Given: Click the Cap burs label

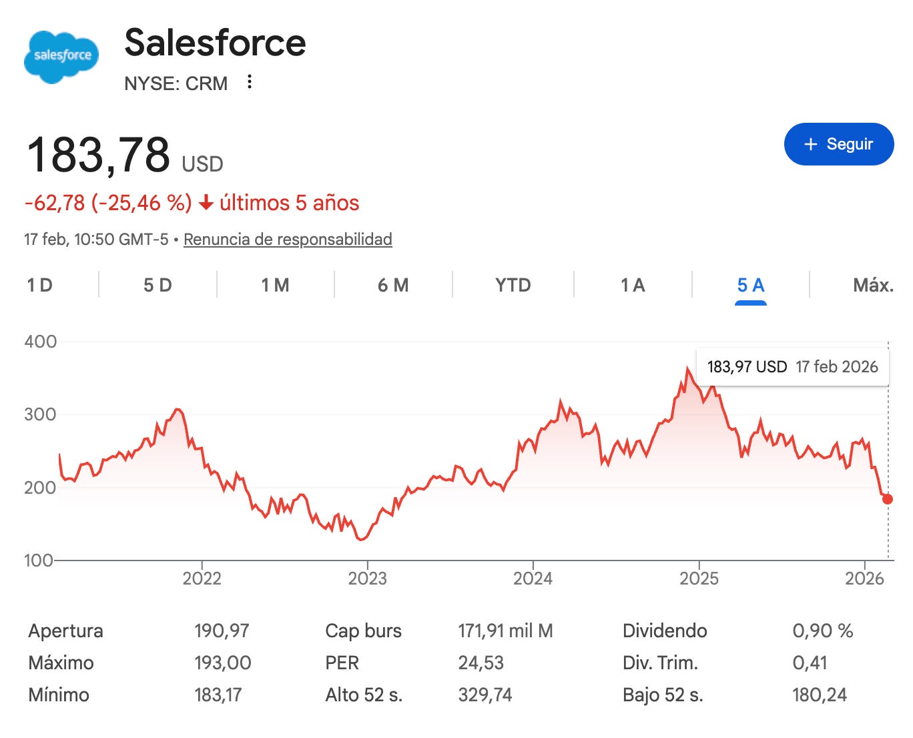Looking at the screenshot, I should pyautogui.click(x=363, y=631).
